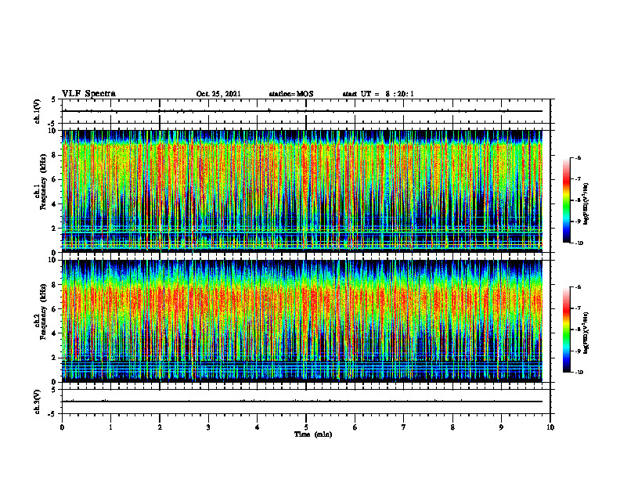This screenshot has height=479, width=620.
Task: Click the "5" tick on ch.1(V) axis
Action: click(54, 99)
